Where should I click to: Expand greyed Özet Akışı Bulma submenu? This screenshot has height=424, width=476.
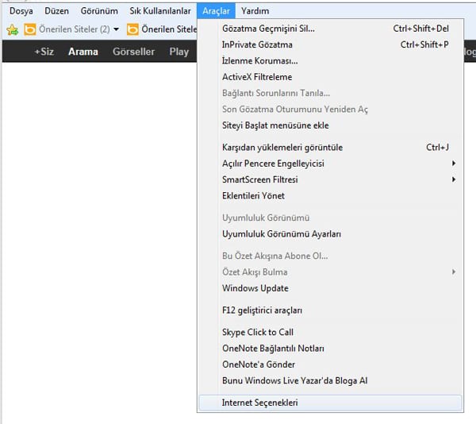pos(330,272)
